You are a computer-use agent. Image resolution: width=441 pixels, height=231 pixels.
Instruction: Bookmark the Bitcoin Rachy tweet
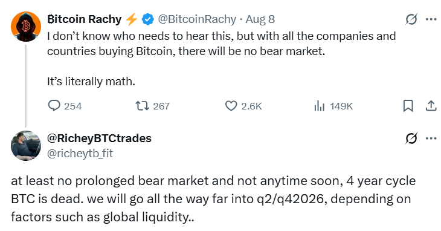pyautogui.click(x=408, y=106)
